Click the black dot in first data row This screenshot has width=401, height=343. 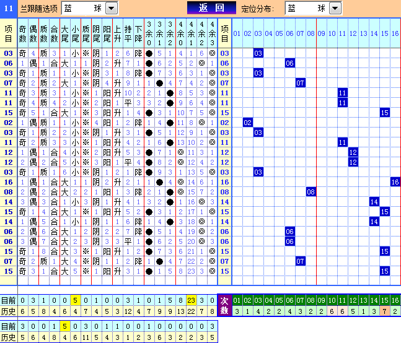(149, 53)
